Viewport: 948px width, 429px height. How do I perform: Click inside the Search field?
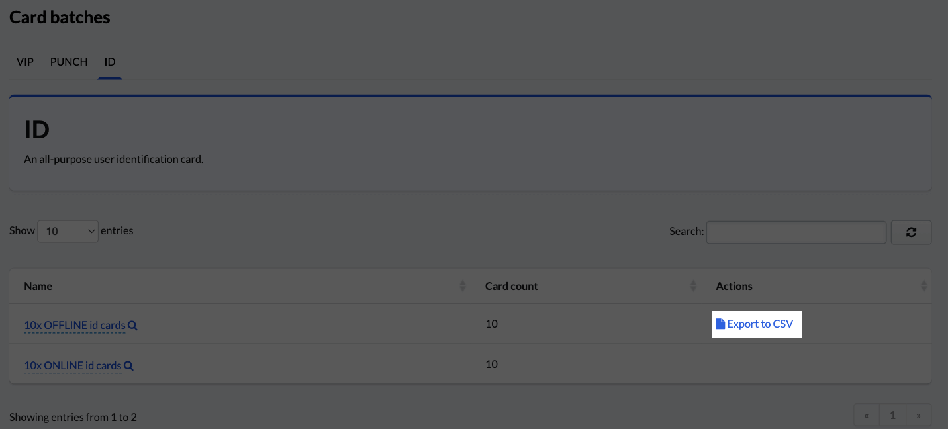pyautogui.click(x=794, y=232)
